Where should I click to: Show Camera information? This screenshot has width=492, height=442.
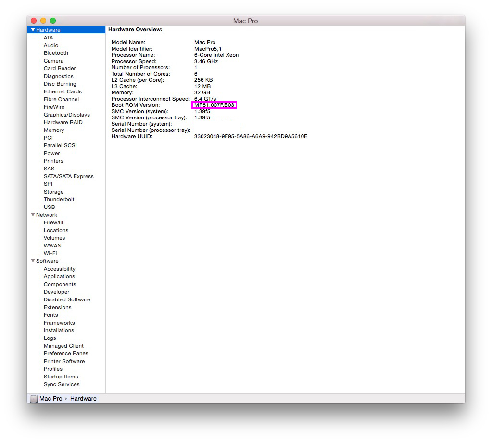(x=53, y=61)
